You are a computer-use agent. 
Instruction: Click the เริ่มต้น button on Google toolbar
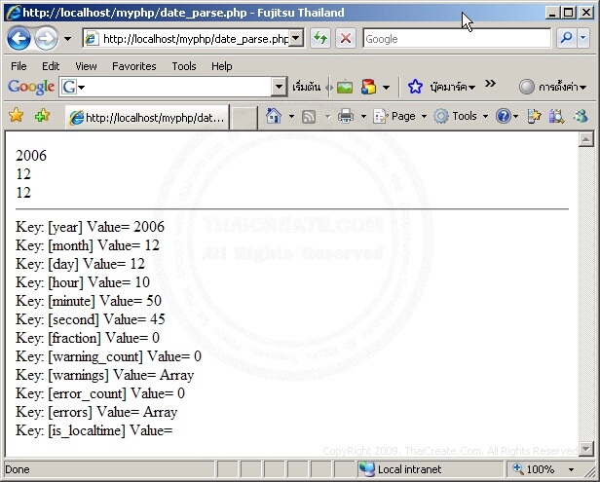pyautogui.click(x=306, y=88)
